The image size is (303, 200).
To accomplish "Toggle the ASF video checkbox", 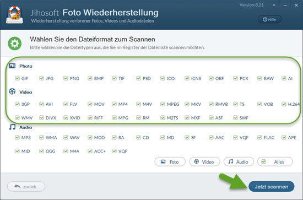I will [211, 118].
